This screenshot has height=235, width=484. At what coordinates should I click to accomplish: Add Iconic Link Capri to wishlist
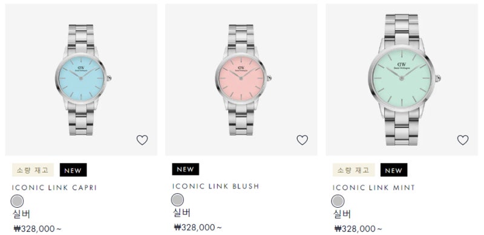click(x=142, y=140)
